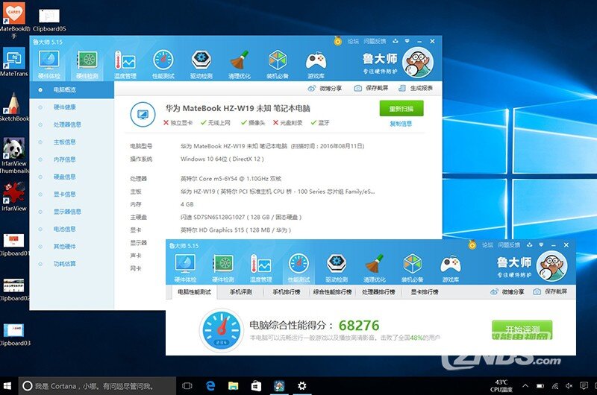Switch to the 综合性能排行榜 tab

pyautogui.click(x=332, y=292)
